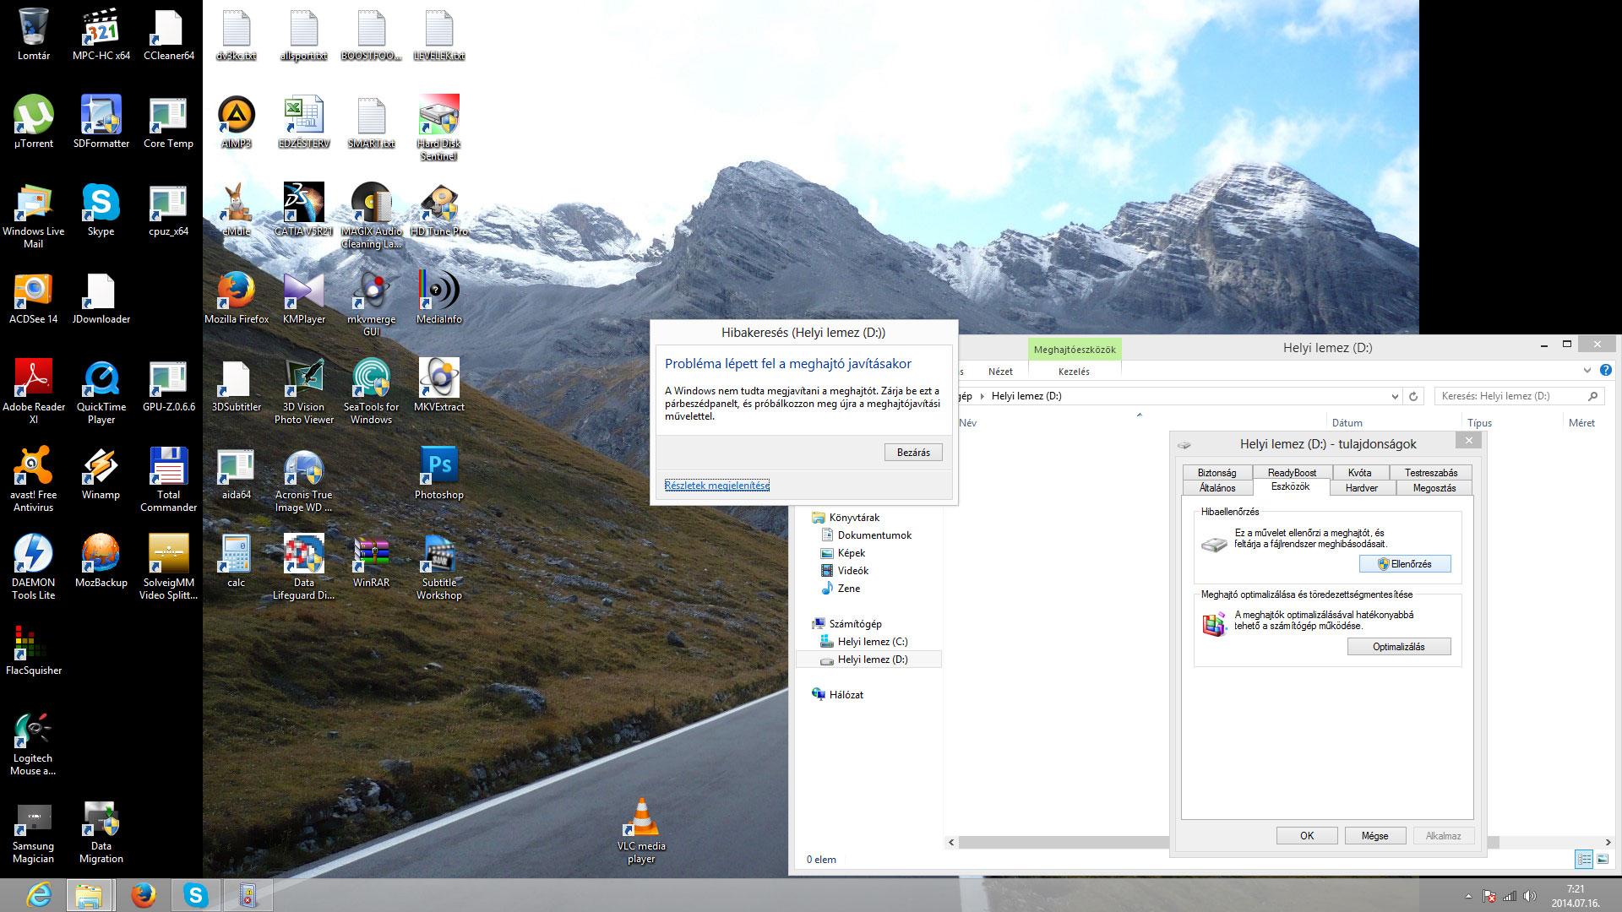This screenshot has height=912, width=1622.
Task: Select Helyi lemez (C:) in navigation tree
Action: pyautogui.click(x=872, y=642)
